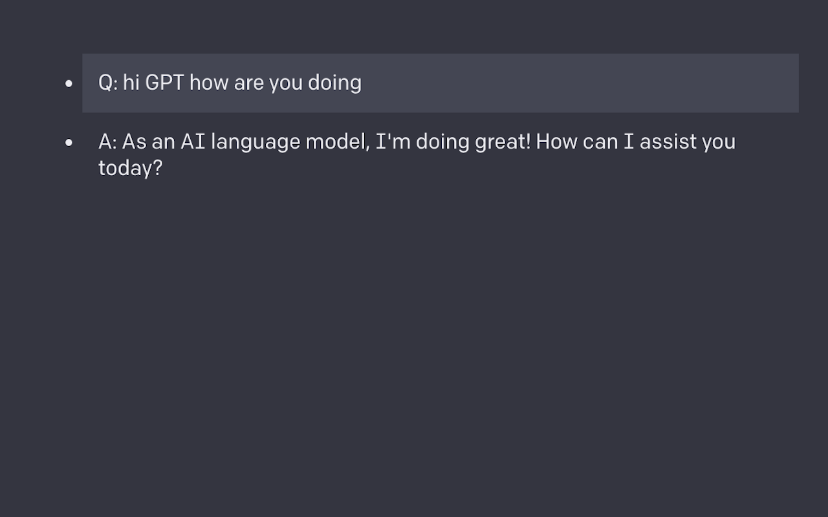This screenshot has width=828, height=517.
Task: Click the word 'model,' in the answer
Action: tap(338, 142)
